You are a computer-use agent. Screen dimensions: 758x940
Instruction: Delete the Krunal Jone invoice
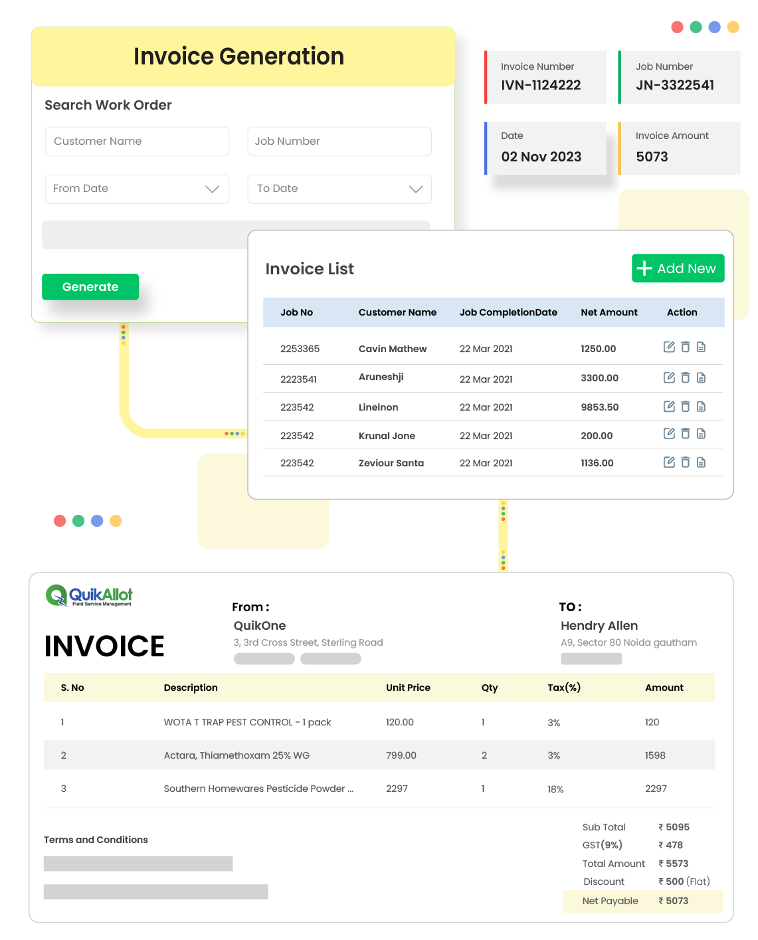point(685,433)
